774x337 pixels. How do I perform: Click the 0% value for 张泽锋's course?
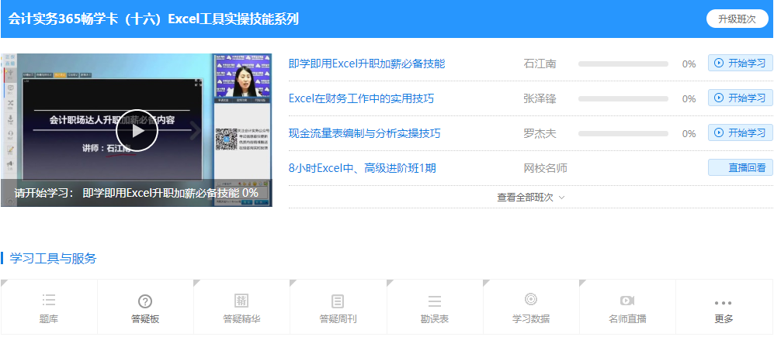coord(689,99)
